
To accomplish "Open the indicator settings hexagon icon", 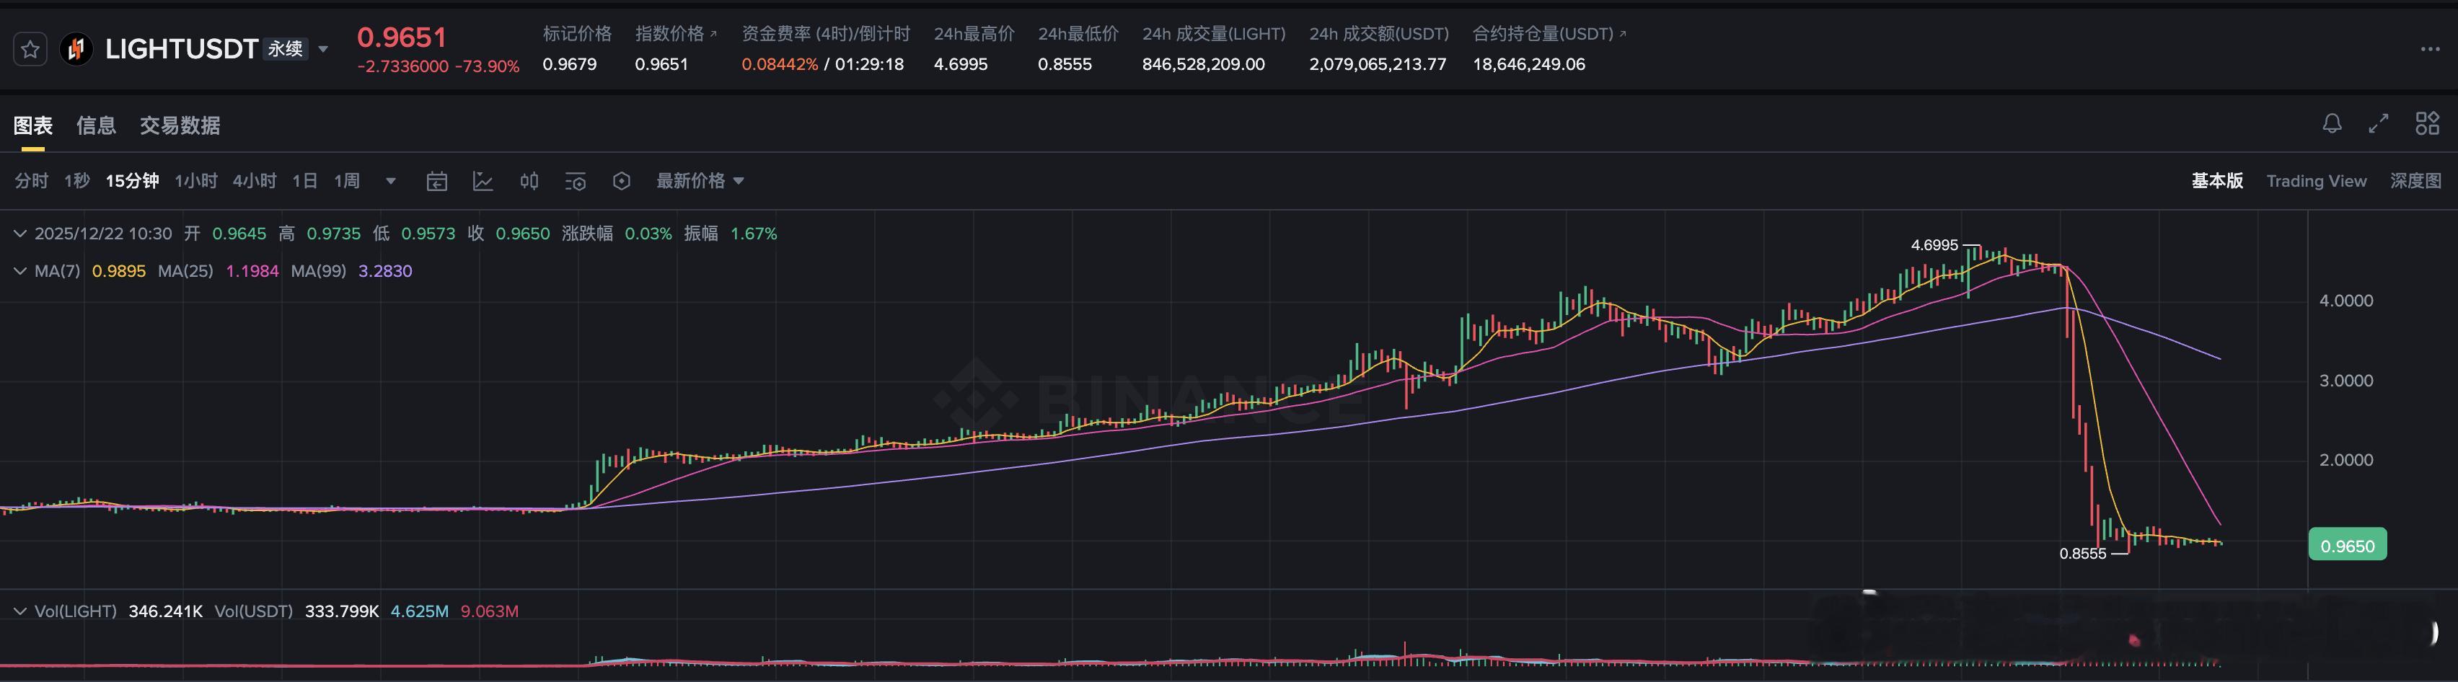I will [621, 180].
